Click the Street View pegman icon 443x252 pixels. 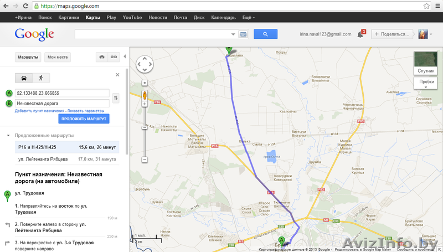coord(145,95)
